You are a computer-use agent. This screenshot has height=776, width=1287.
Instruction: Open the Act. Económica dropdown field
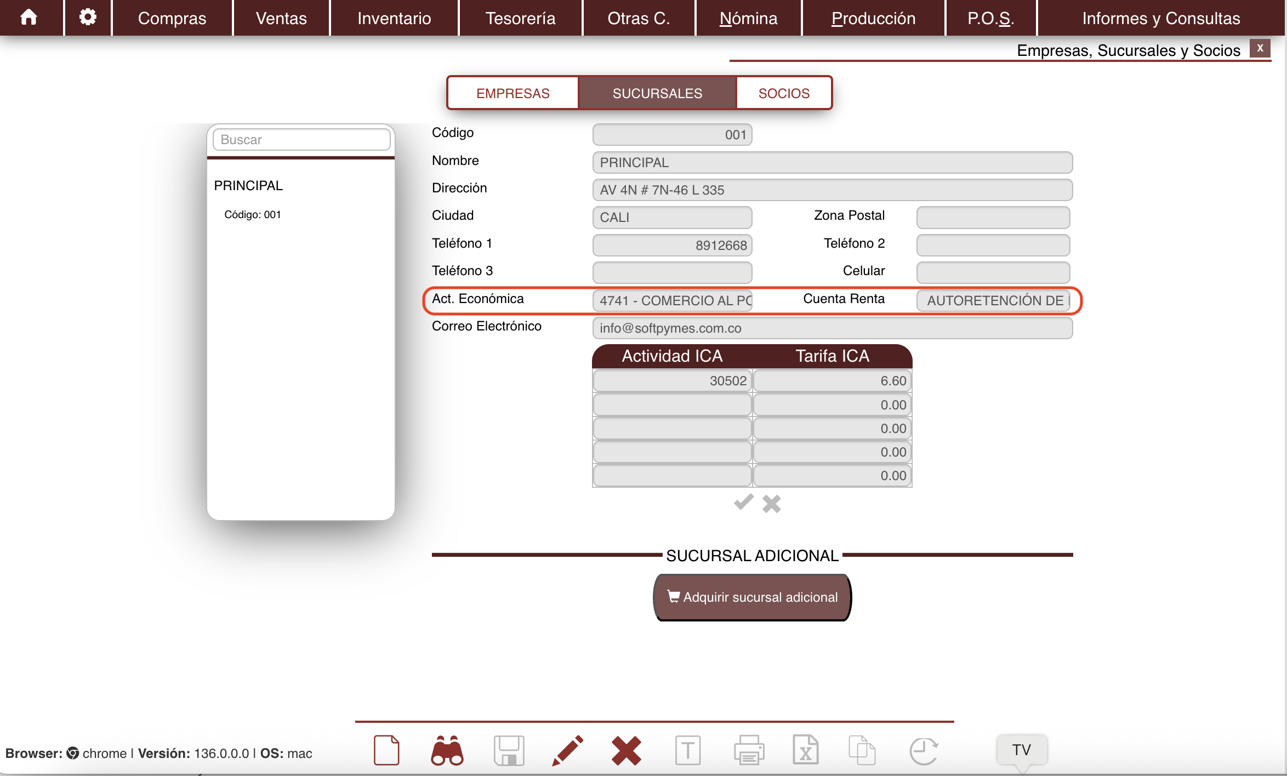(x=672, y=300)
